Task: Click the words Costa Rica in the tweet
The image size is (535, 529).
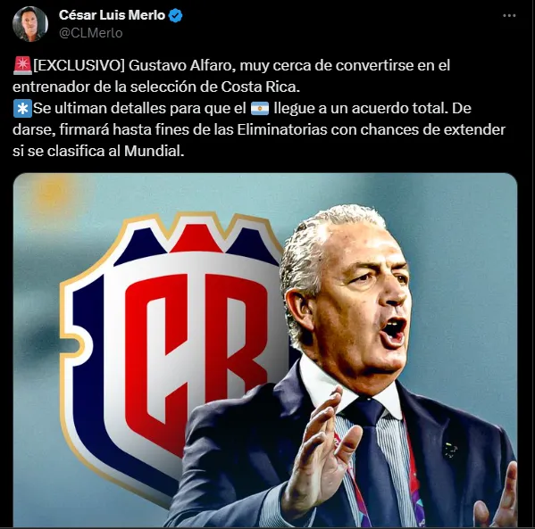Action: tap(260, 87)
